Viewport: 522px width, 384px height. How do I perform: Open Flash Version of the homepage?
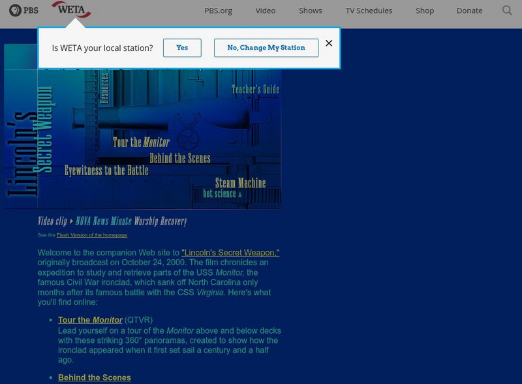[x=92, y=235]
